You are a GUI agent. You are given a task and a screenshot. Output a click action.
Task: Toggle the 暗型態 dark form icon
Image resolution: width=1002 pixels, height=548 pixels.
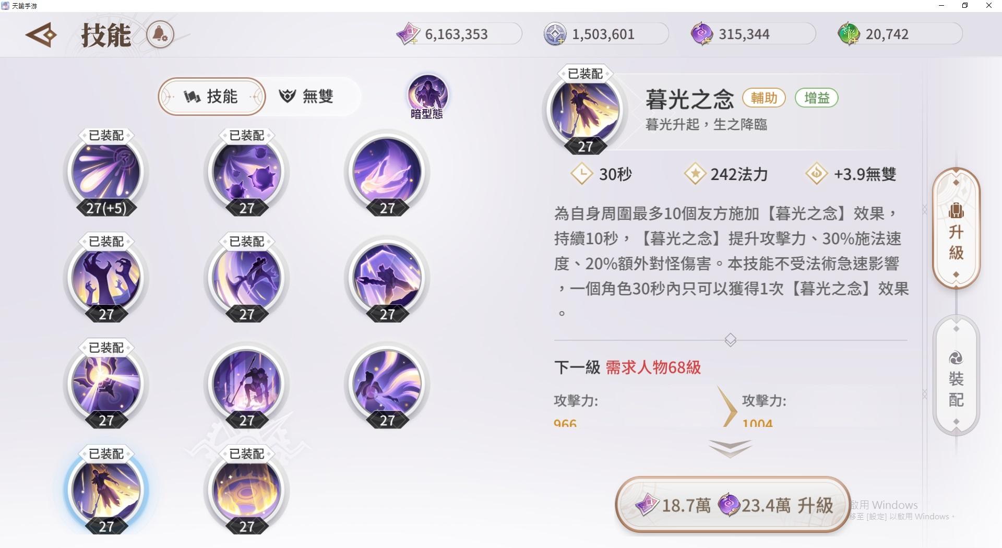click(x=427, y=97)
